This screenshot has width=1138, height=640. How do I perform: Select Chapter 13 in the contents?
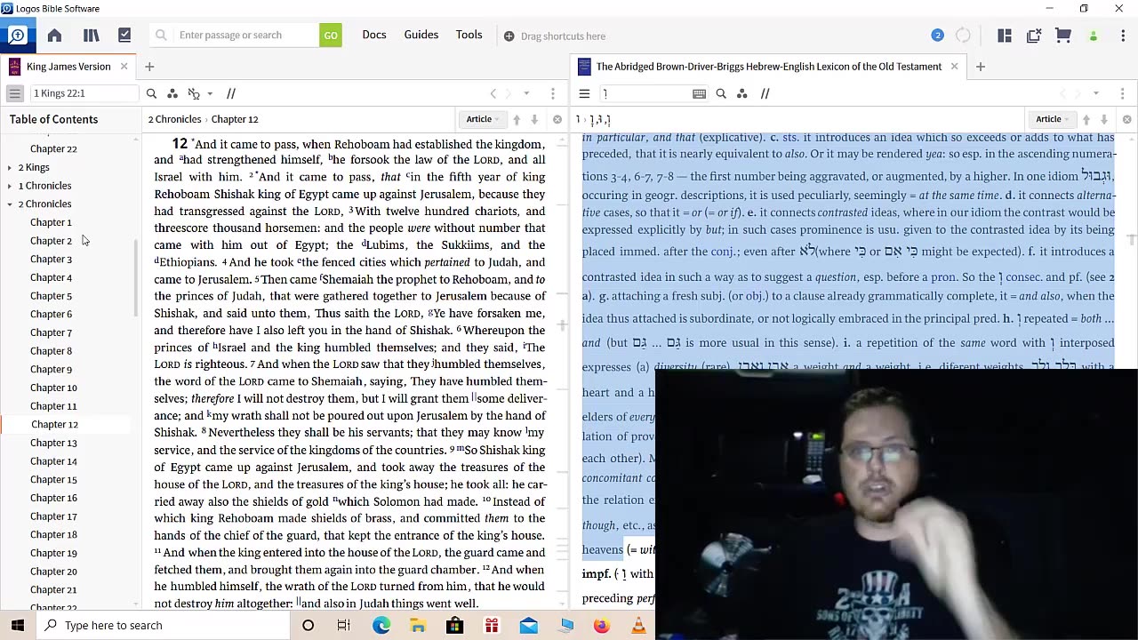pos(53,443)
